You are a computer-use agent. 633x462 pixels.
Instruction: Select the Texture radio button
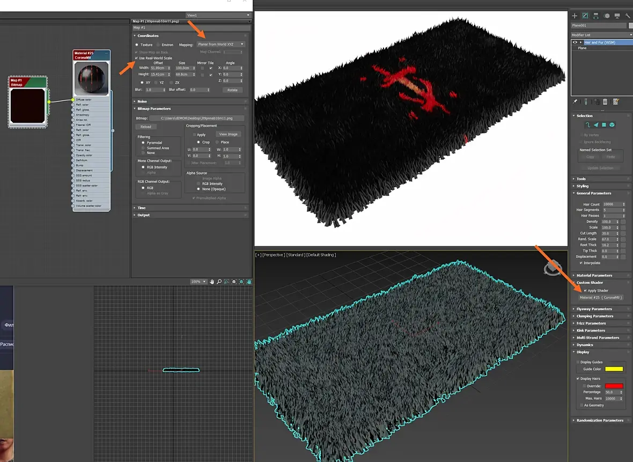point(137,45)
